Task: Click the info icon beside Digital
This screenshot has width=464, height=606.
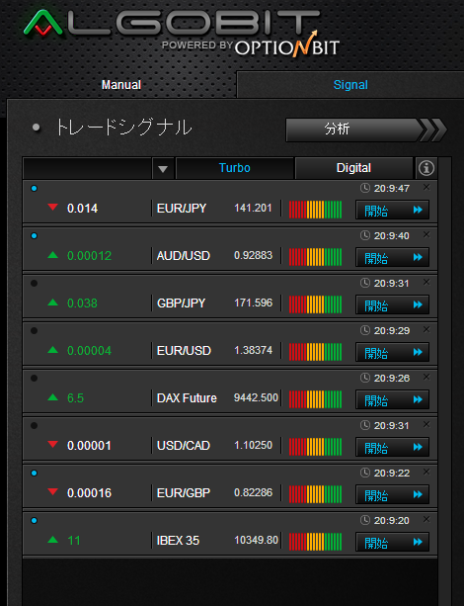Action: click(426, 168)
